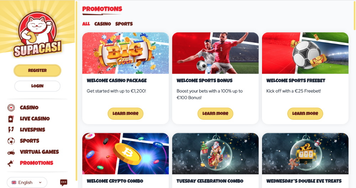Open the Casino chip icon
The width and height of the screenshot is (356, 188).
(11, 107)
